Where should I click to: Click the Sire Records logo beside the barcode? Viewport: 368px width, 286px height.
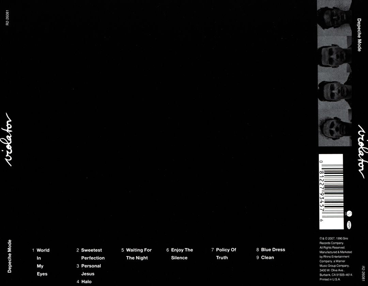pos(350,214)
